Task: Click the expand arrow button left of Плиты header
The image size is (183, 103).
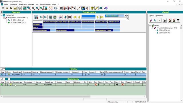Action: tap(1, 69)
